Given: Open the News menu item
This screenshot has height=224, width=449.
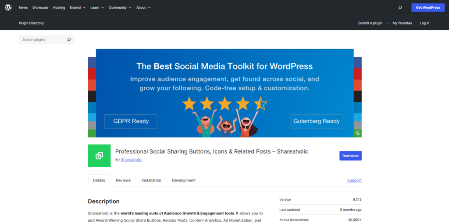Looking at the screenshot, I should coord(23,8).
